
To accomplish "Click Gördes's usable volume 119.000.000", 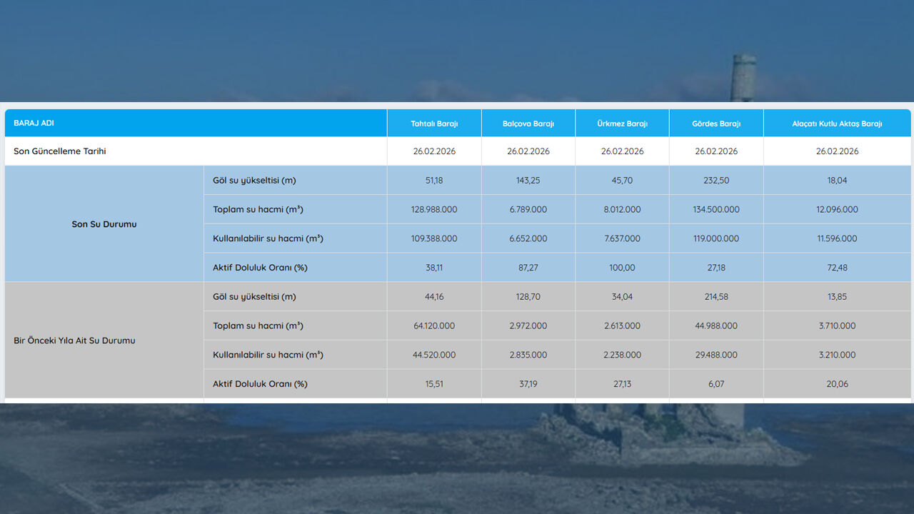I will point(716,238).
